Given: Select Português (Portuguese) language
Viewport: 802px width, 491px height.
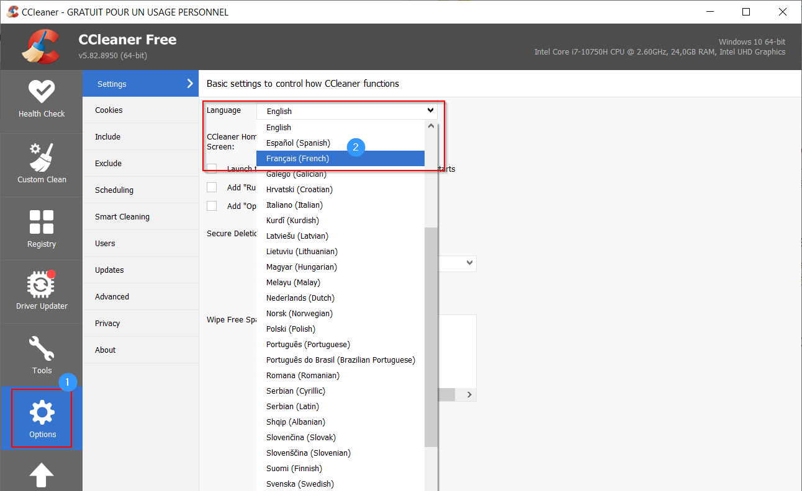Looking at the screenshot, I should click(341, 345).
